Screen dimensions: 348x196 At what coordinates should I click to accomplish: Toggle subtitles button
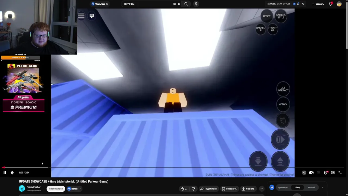click(318, 173)
